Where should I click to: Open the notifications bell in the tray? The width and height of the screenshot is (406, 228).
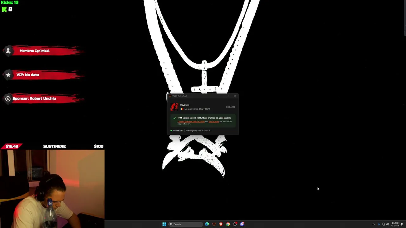(402, 224)
